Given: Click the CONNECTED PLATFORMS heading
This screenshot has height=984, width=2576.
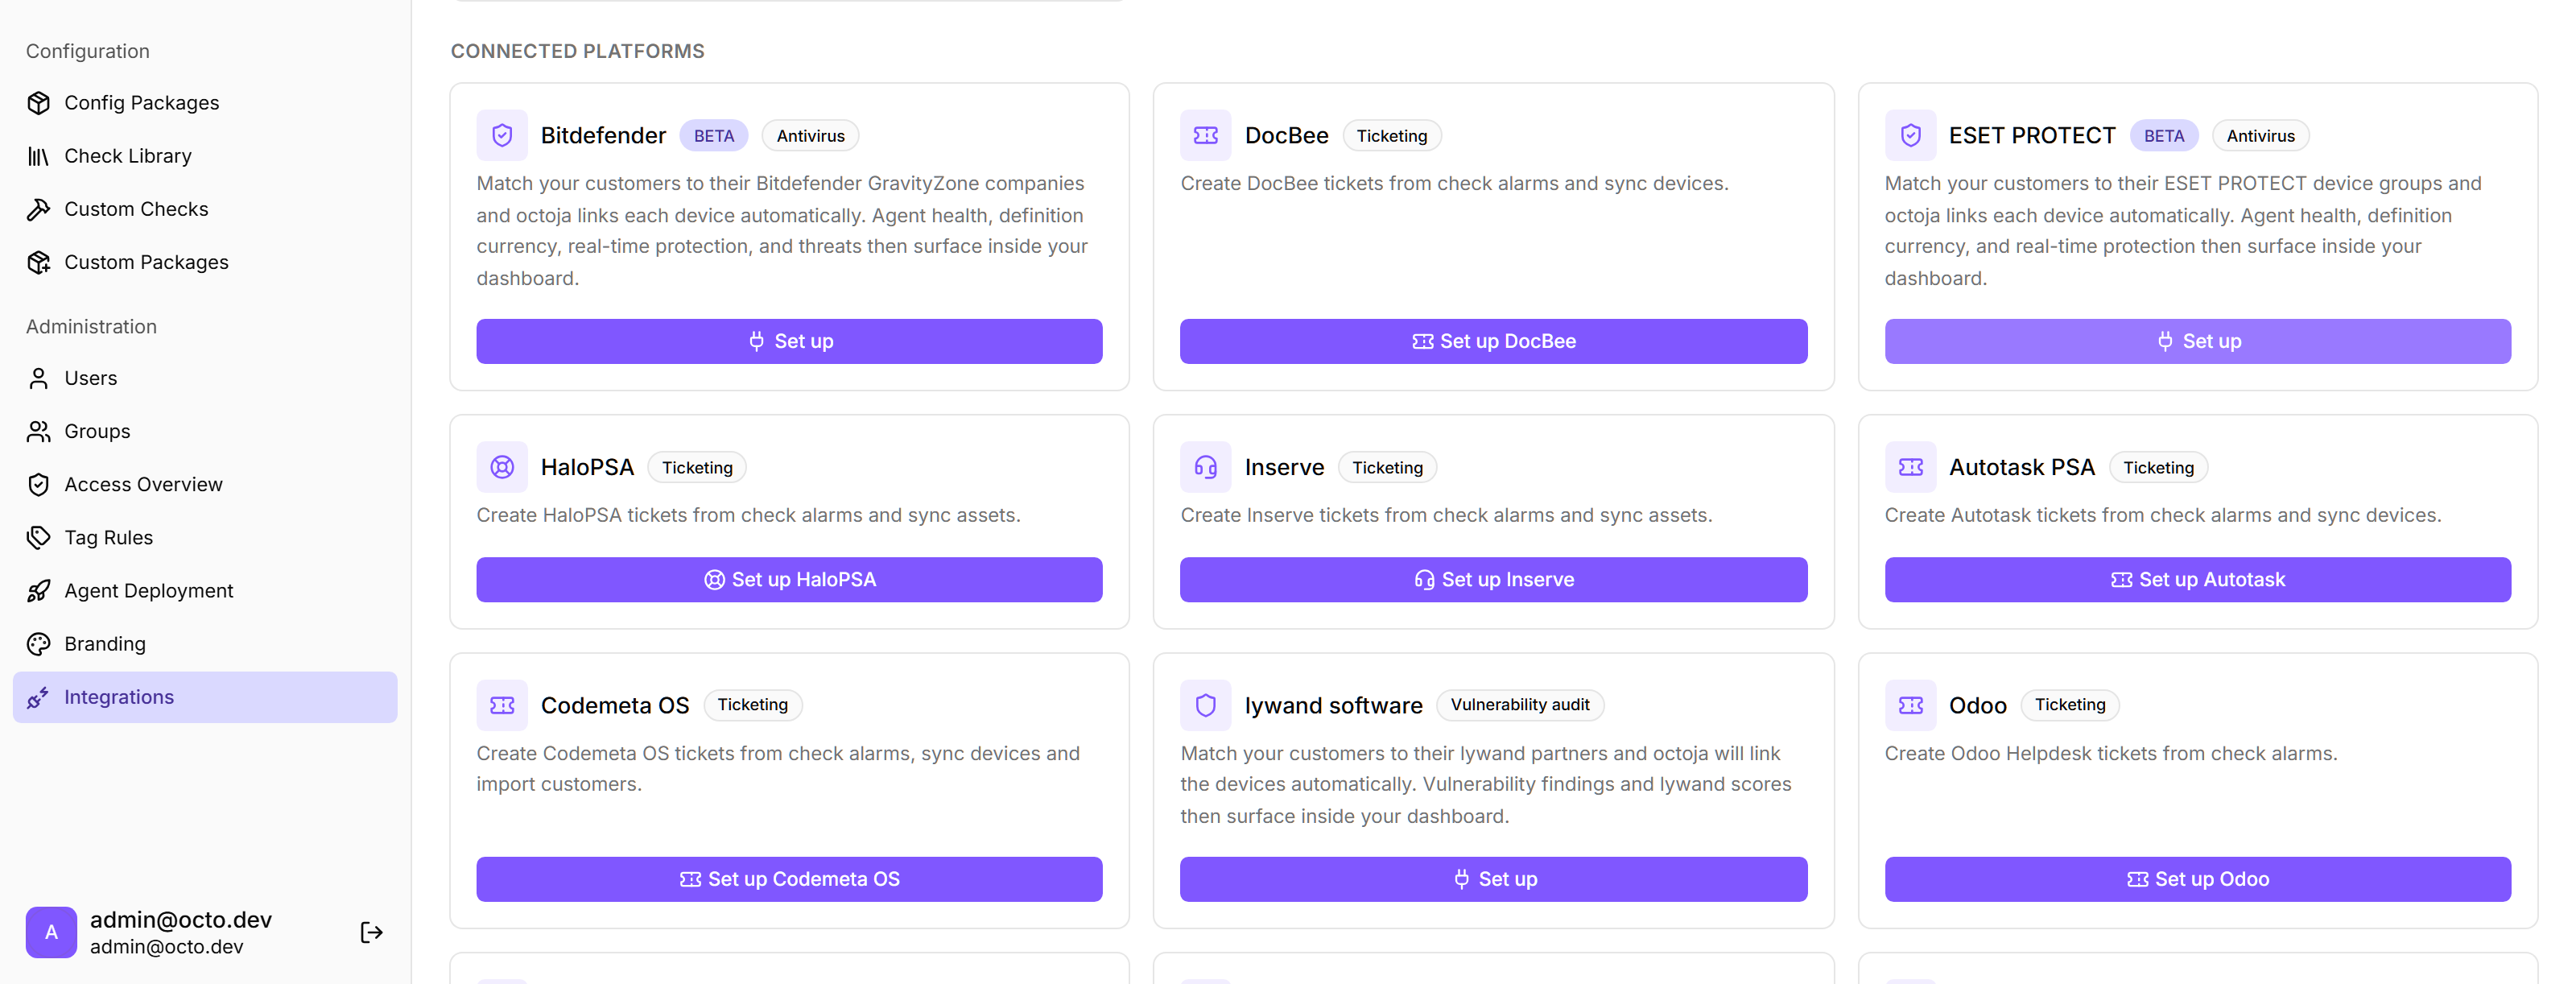Looking at the screenshot, I should pos(577,51).
